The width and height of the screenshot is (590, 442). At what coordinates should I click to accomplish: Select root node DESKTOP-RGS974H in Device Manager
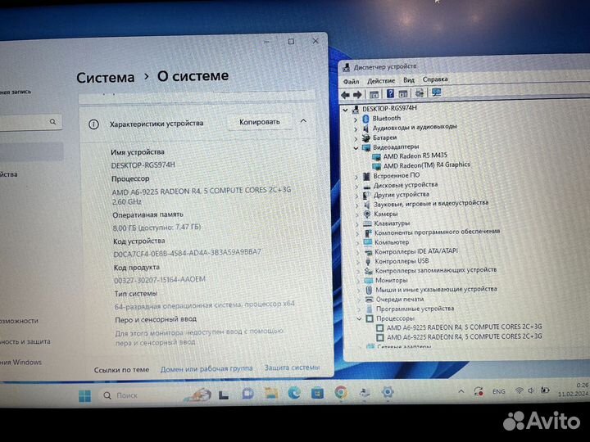pos(389,108)
